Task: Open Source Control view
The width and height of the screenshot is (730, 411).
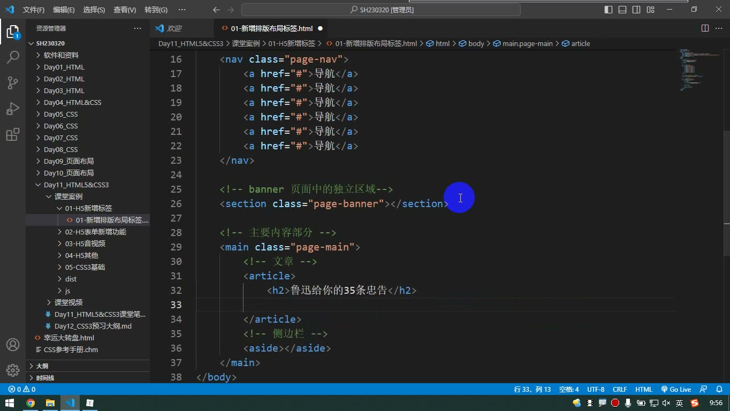Action: click(x=13, y=82)
